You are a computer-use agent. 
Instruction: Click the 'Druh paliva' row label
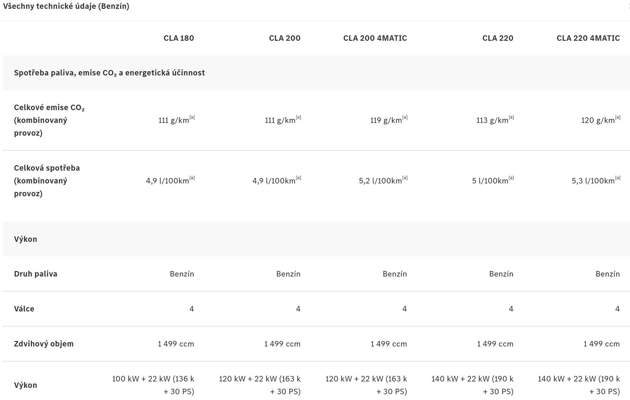tap(36, 274)
